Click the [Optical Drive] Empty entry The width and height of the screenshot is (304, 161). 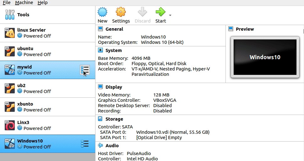click(159, 138)
